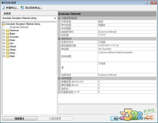Viewport: 158px width, 123px height.
Task: Close the 单元材料选择 dialog
Action: [x=154, y=3]
